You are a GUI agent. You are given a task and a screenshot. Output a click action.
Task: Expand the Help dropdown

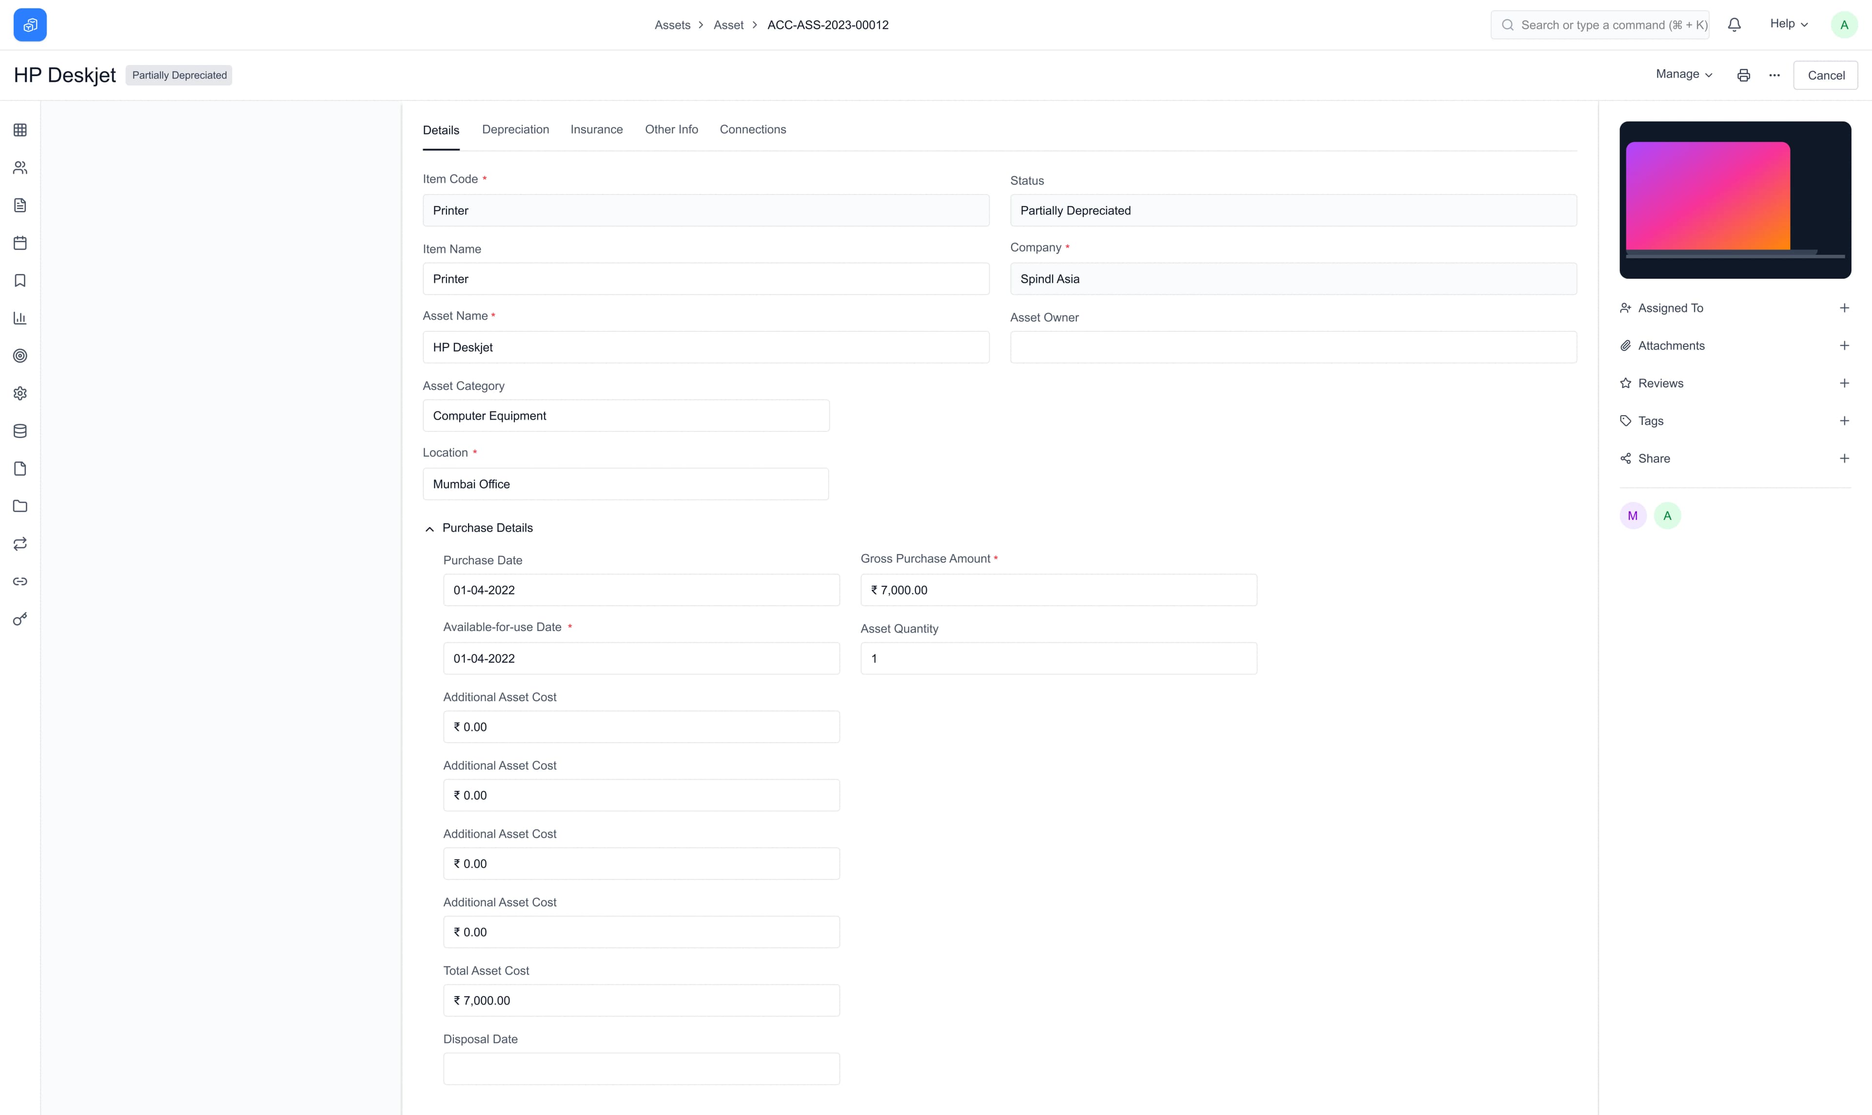click(x=1789, y=23)
